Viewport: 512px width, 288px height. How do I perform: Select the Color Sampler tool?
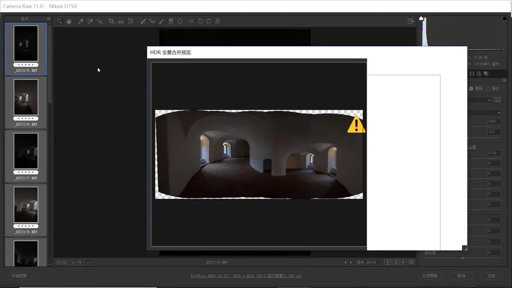90,21
